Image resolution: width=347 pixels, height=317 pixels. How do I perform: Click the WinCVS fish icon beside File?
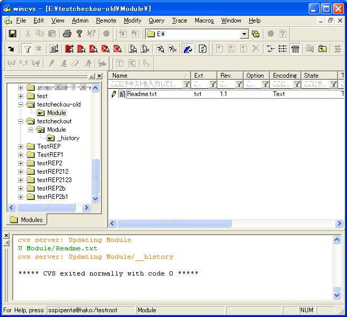pos(8,20)
